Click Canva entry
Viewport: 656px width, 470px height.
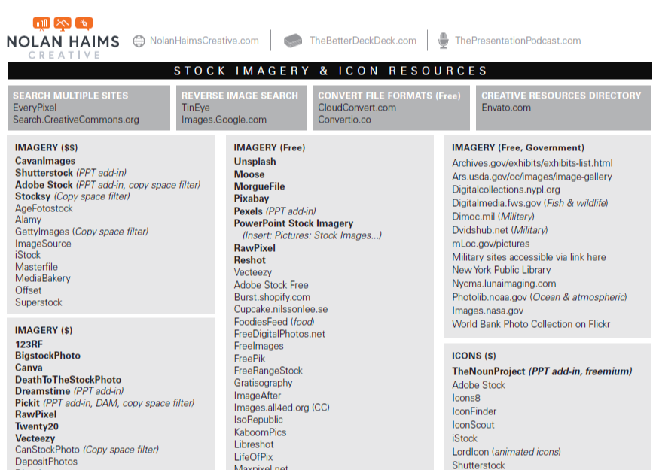click(x=29, y=368)
